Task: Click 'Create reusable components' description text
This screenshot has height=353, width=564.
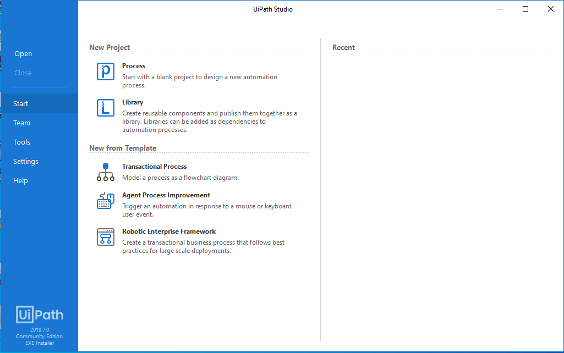Action: click(x=210, y=122)
